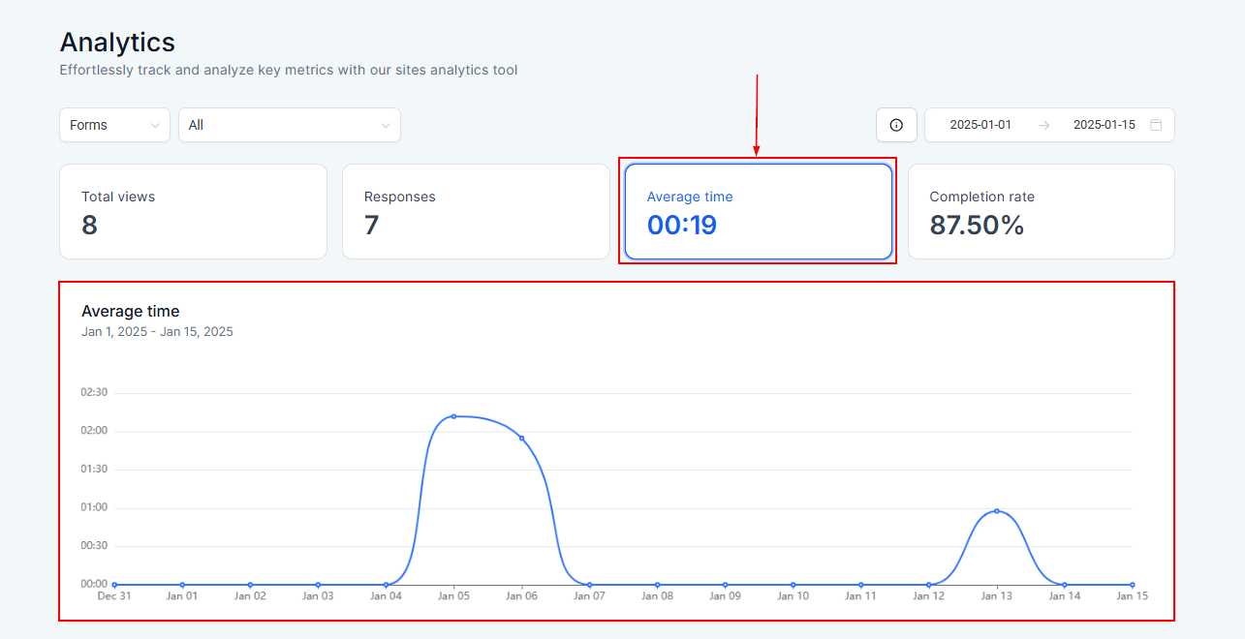Screen dimensions: 1245x639
Task: Click the Jan 10 data point on chart
Action: coord(793,585)
